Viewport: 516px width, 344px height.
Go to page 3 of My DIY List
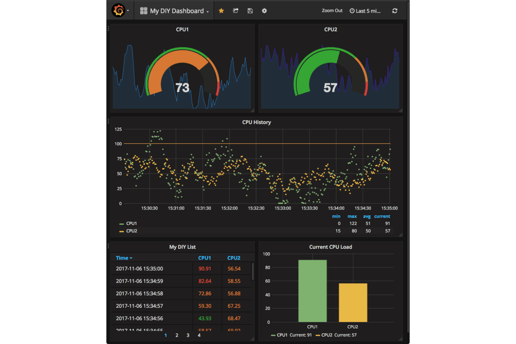point(188,335)
